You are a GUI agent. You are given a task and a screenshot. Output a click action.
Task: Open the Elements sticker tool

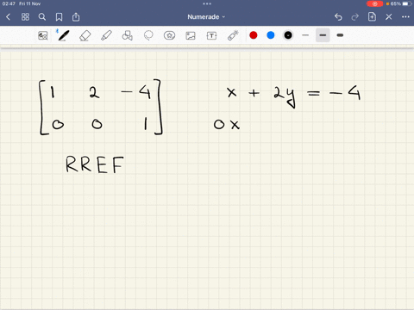click(169, 35)
